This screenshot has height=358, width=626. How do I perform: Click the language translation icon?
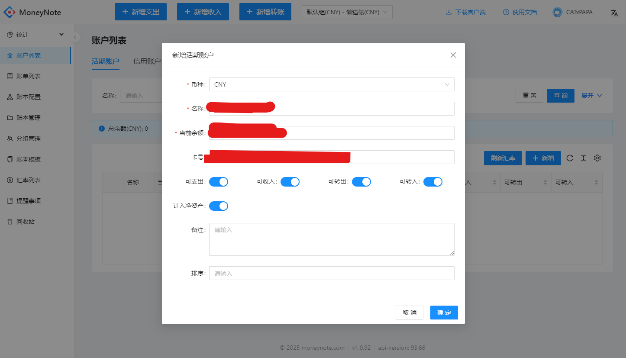click(614, 13)
